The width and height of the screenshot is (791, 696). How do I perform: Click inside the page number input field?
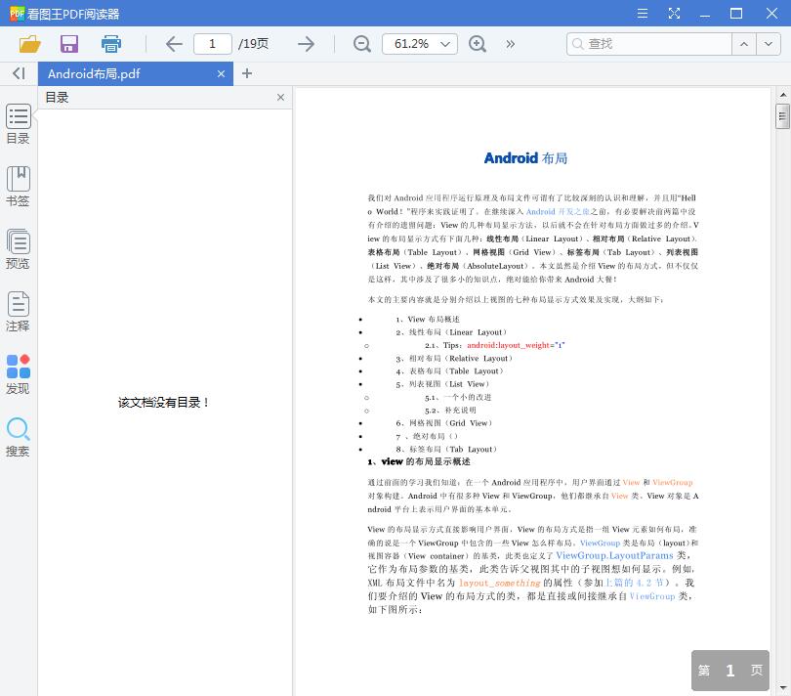point(213,44)
